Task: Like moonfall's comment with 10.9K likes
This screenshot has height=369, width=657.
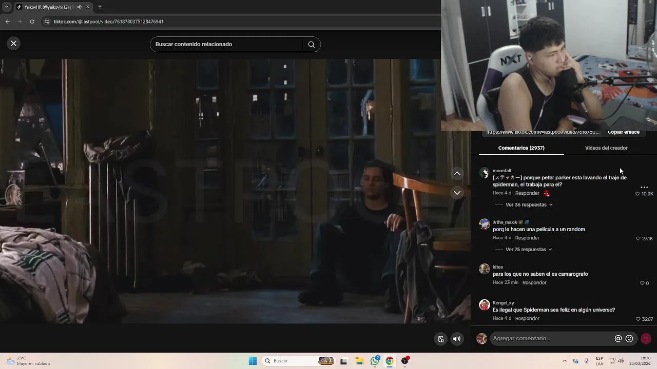Action: (x=637, y=194)
